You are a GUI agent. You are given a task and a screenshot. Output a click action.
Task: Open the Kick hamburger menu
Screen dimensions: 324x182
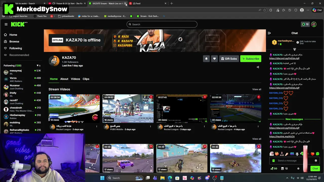click(6, 24)
